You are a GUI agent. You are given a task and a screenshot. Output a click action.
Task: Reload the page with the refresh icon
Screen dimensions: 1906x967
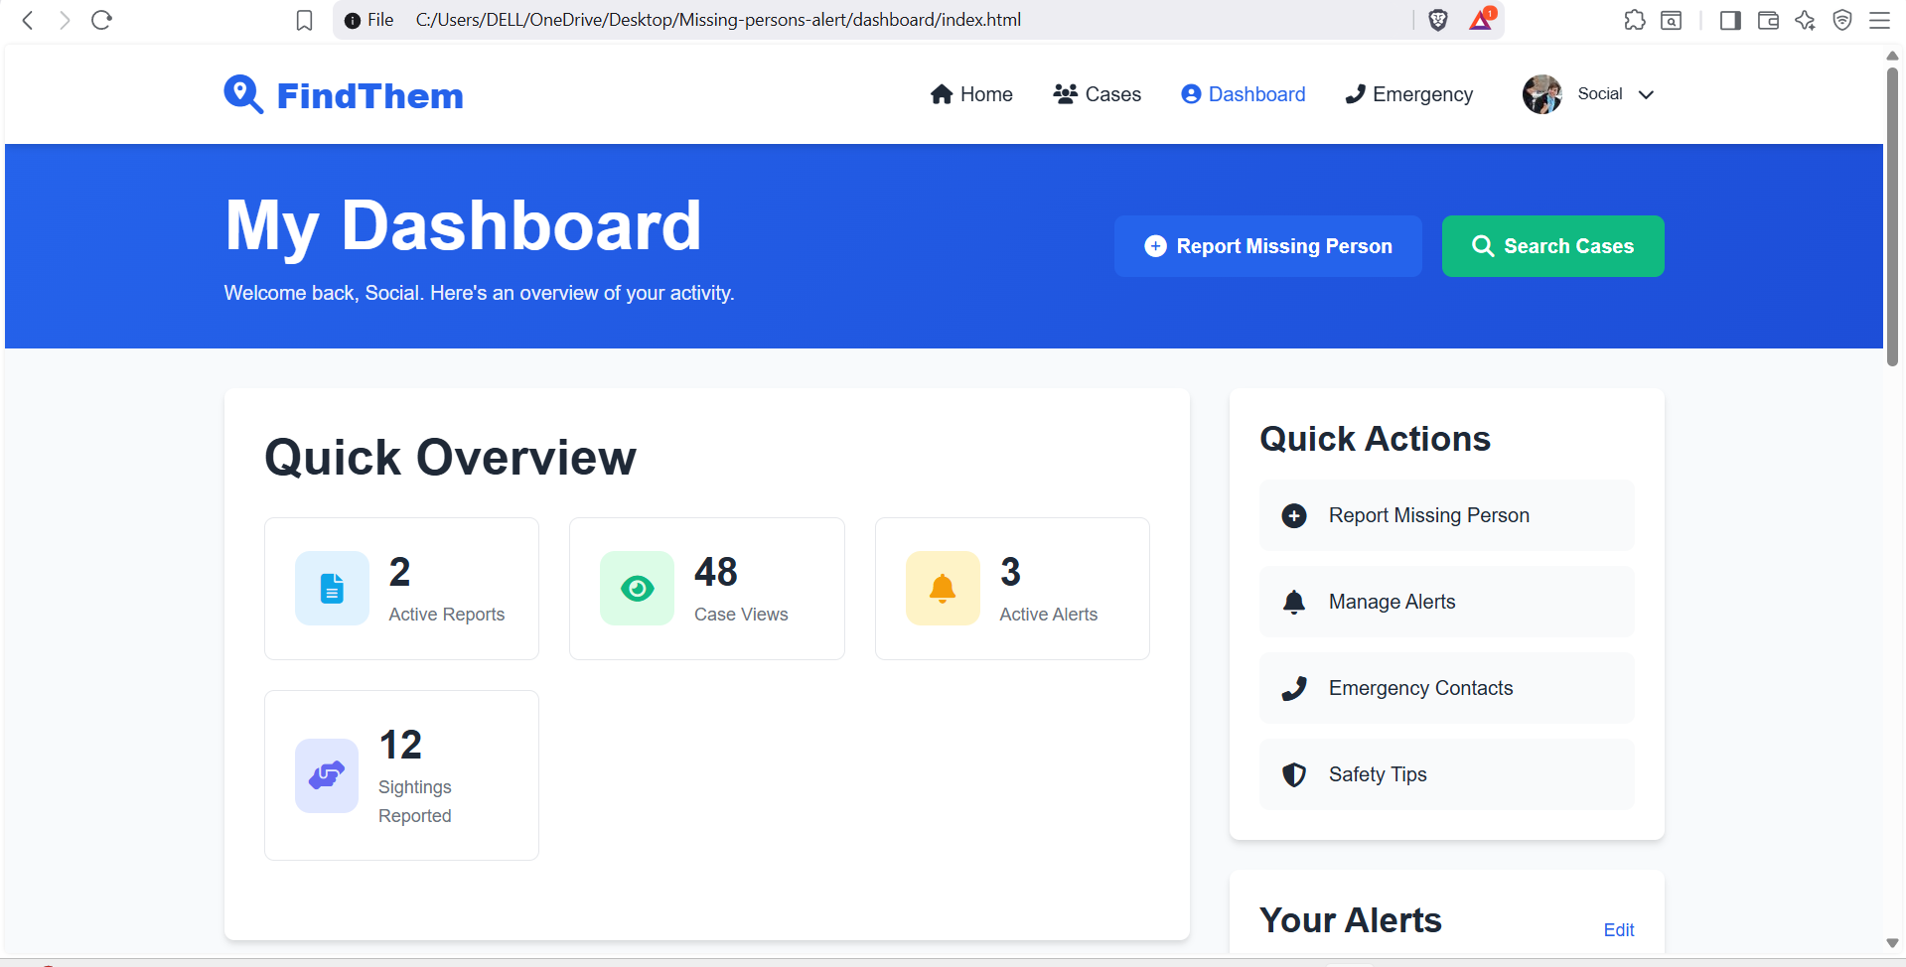point(101,20)
